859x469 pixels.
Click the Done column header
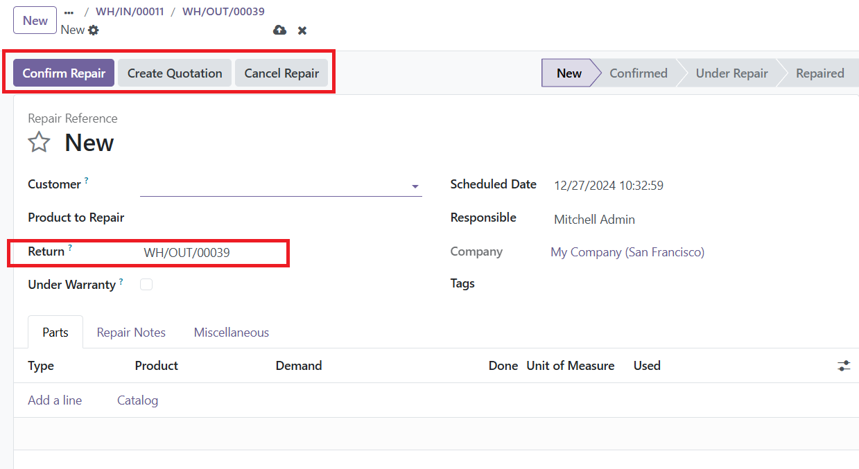click(503, 366)
